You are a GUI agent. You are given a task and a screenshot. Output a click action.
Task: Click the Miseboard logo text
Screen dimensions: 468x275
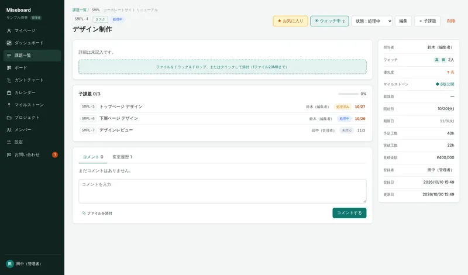coord(19,10)
